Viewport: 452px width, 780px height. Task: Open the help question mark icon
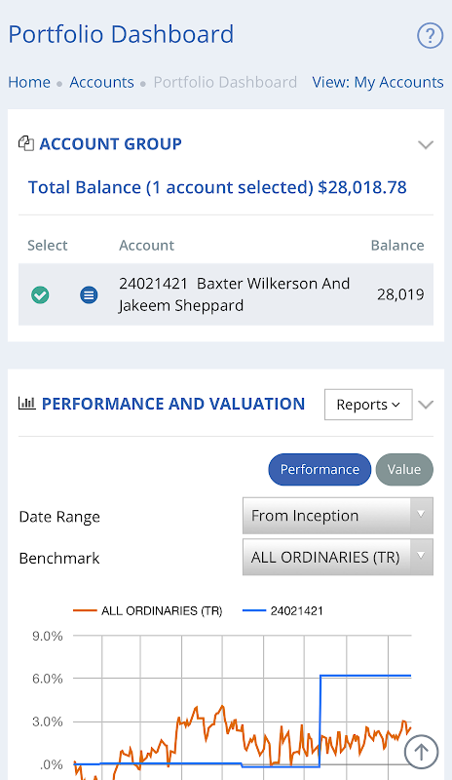pyautogui.click(x=430, y=36)
